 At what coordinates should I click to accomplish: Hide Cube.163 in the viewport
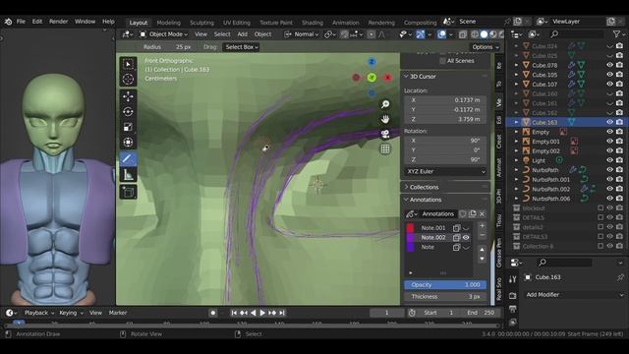click(609, 122)
